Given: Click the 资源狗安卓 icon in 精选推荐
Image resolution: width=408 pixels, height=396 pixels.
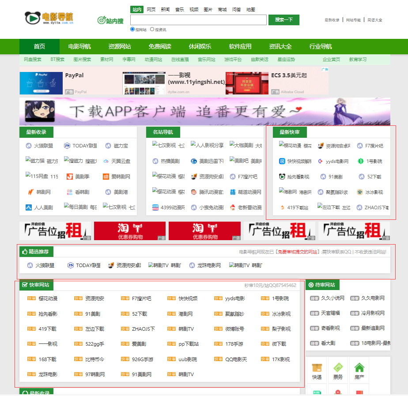Looking at the screenshot, I should (111, 265).
